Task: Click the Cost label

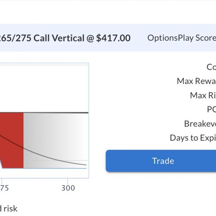Action: (x=211, y=67)
